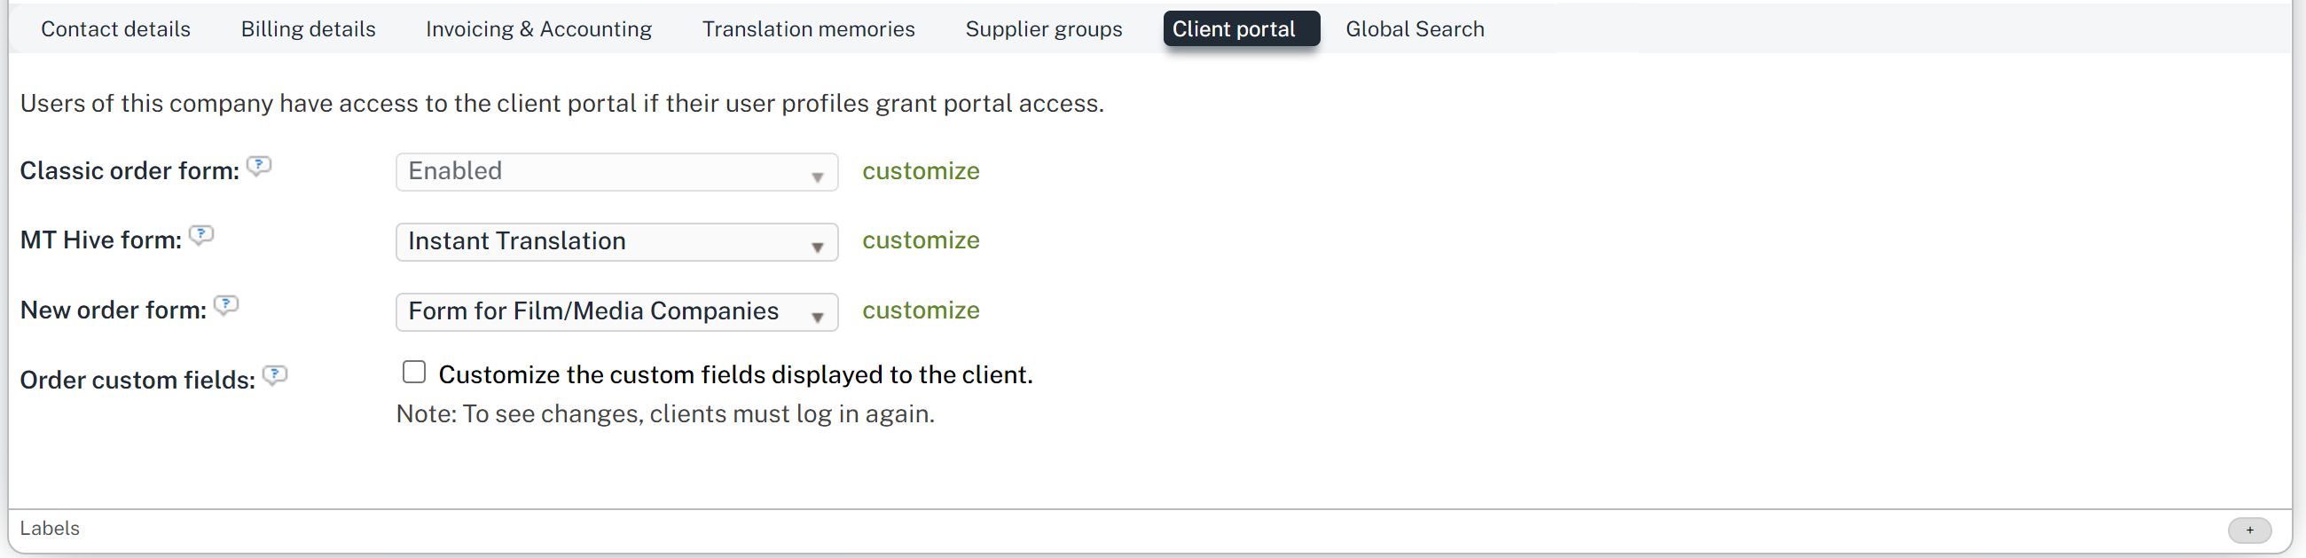Enable customizing custom fields displayed to client

click(413, 372)
